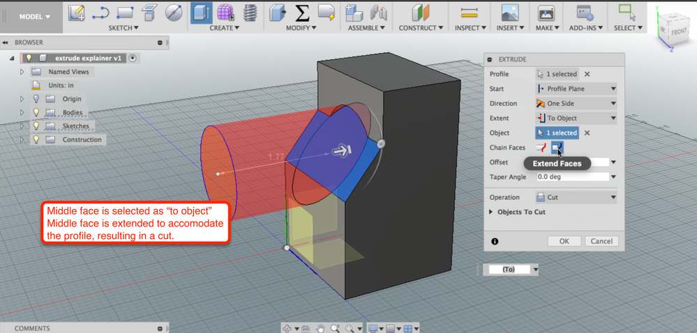Select the Sketch Dimension circle icon
This screenshot has width=697, height=333.
(173, 13)
